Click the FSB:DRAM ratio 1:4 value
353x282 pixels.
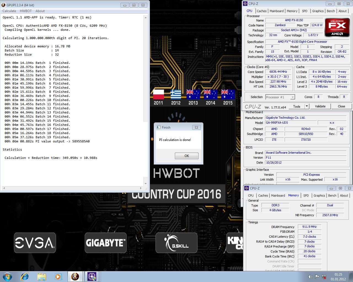(x=309, y=232)
